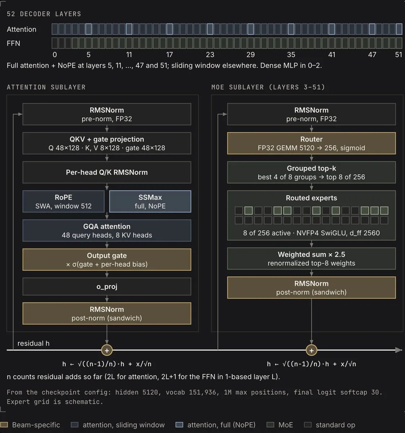Select the Beam-specific legend swatch
Image resolution: width=405 pixels, height=433 pixels.
(x=4, y=425)
